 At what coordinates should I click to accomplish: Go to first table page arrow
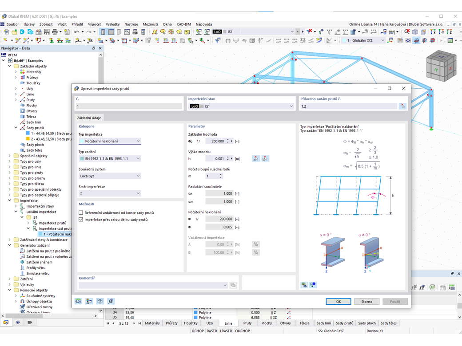pos(108,323)
